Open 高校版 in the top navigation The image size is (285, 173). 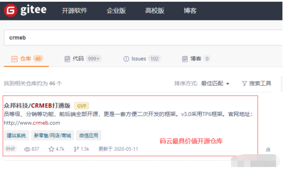coord(154,11)
